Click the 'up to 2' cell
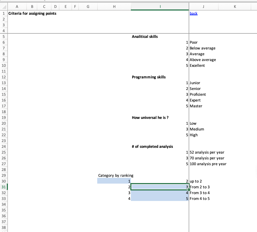 click(196, 181)
